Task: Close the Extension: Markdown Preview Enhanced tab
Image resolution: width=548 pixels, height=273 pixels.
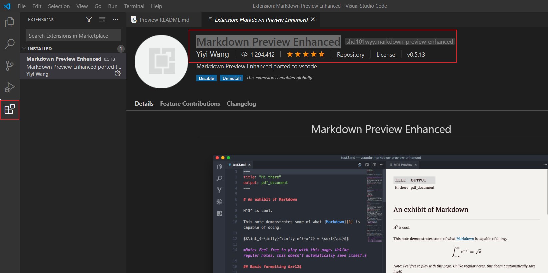Action: pos(313,20)
